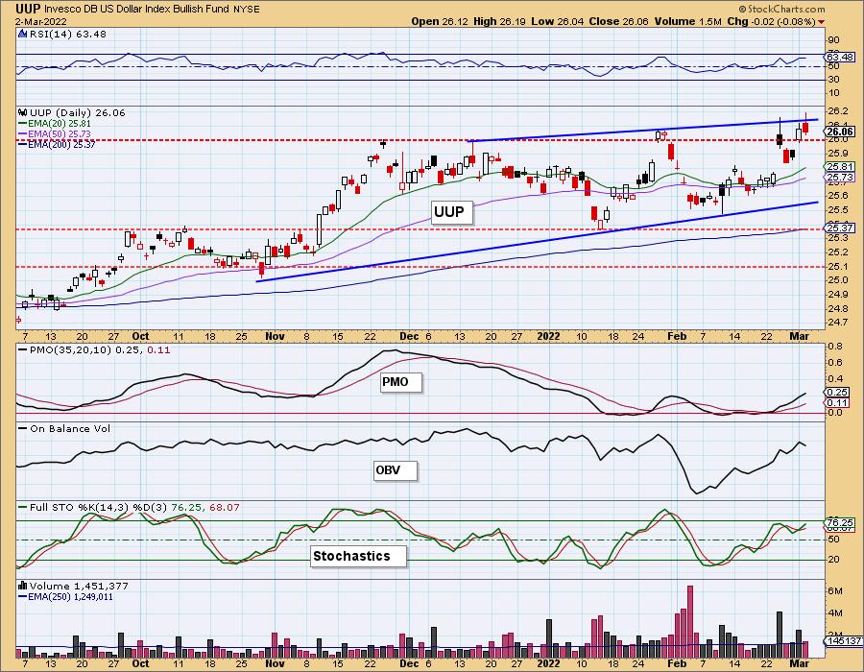Click the volume value tag on right axis

844,640
